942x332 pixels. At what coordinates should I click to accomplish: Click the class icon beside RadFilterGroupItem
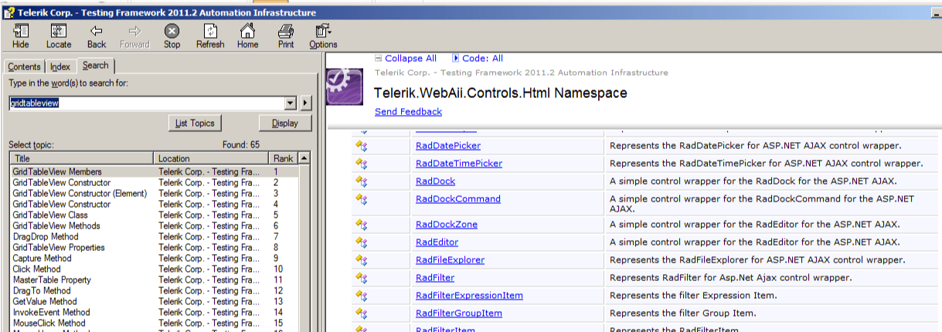[x=361, y=313]
